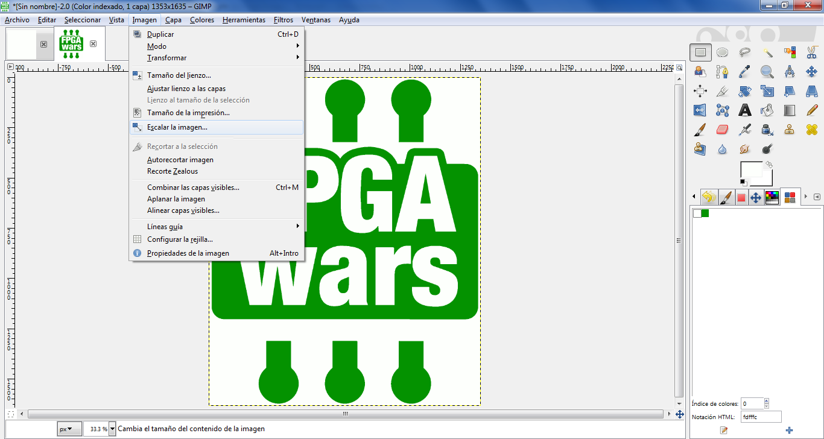The height and width of the screenshot is (439, 824).
Task: Select the green colormap entry
Action: coord(705,213)
